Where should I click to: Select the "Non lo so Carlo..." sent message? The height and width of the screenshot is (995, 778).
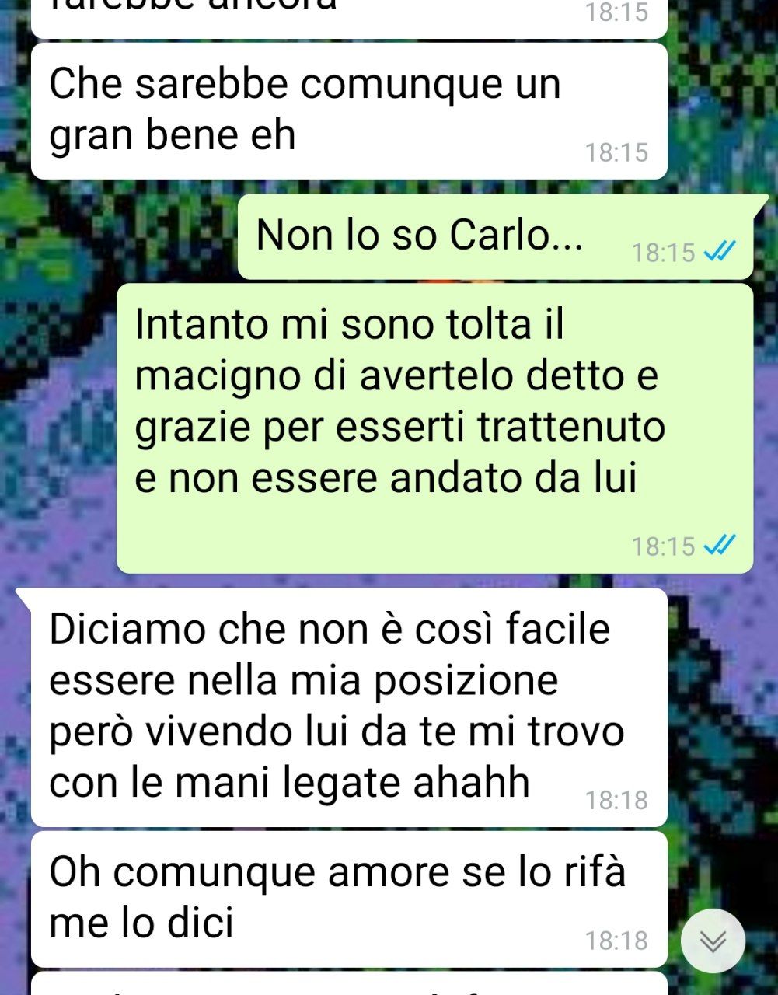tap(496, 236)
